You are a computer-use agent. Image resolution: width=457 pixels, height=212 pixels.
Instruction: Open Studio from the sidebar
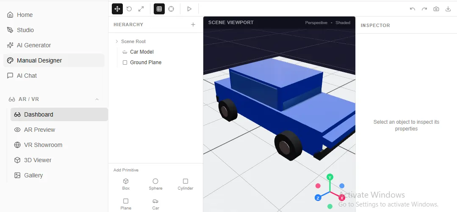(54, 30)
